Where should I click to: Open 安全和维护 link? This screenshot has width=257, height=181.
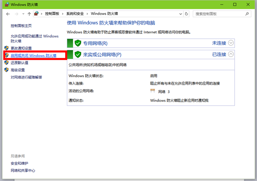19,163
